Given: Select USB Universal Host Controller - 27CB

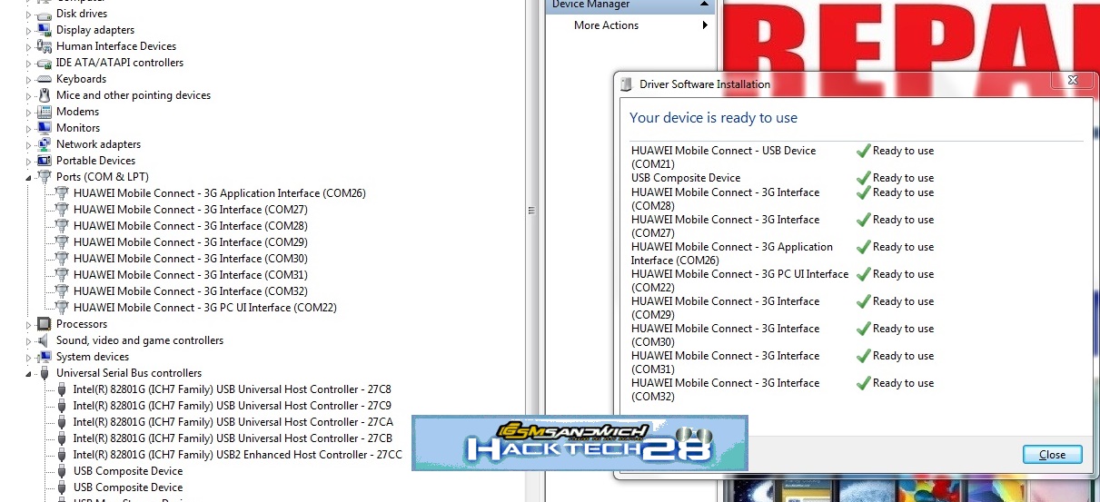Looking at the screenshot, I should click(233, 438).
